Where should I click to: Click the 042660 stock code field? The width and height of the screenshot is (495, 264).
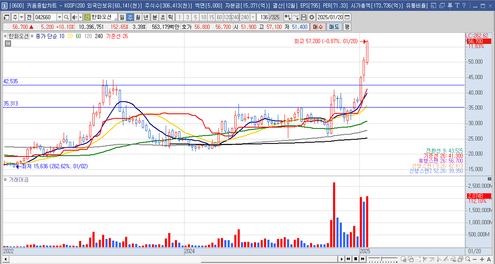click(x=46, y=18)
